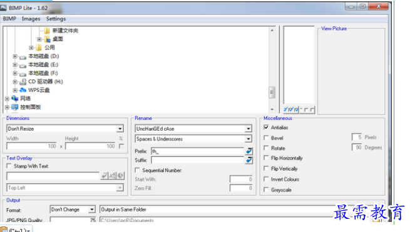
Task: Select the 本地磁盘 (E:) drive icon
Action: (23, 65)
